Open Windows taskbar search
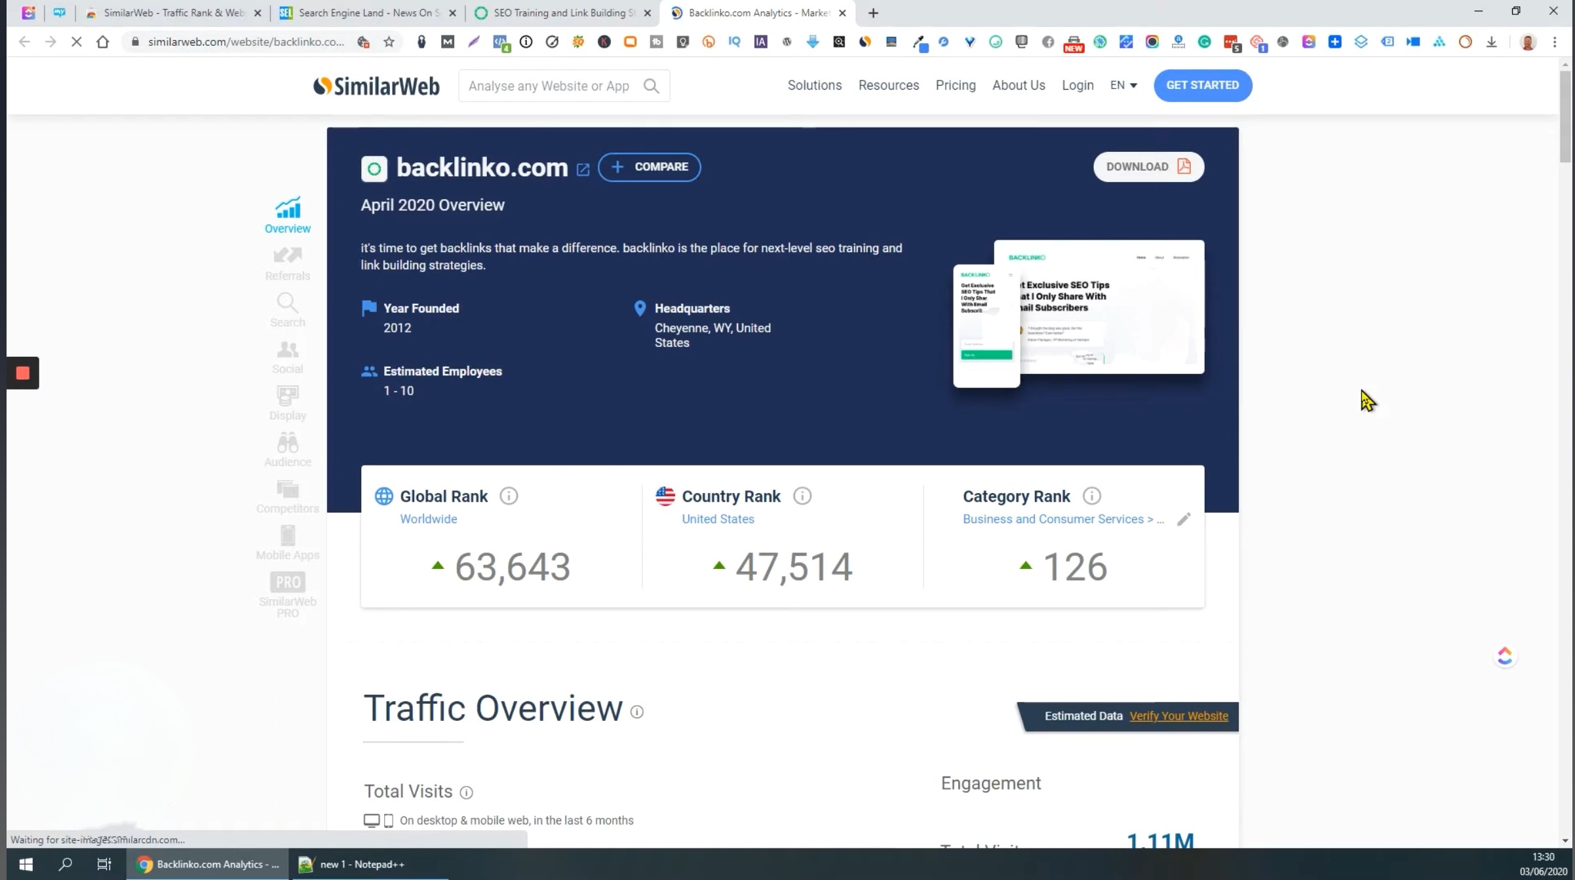 click(65, 864)
